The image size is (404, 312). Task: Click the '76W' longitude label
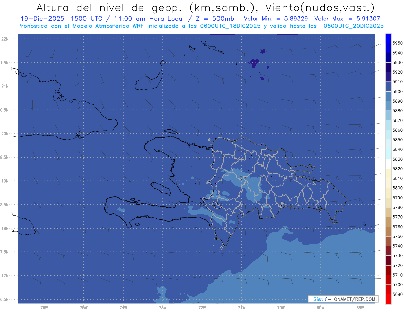[44, 308]
